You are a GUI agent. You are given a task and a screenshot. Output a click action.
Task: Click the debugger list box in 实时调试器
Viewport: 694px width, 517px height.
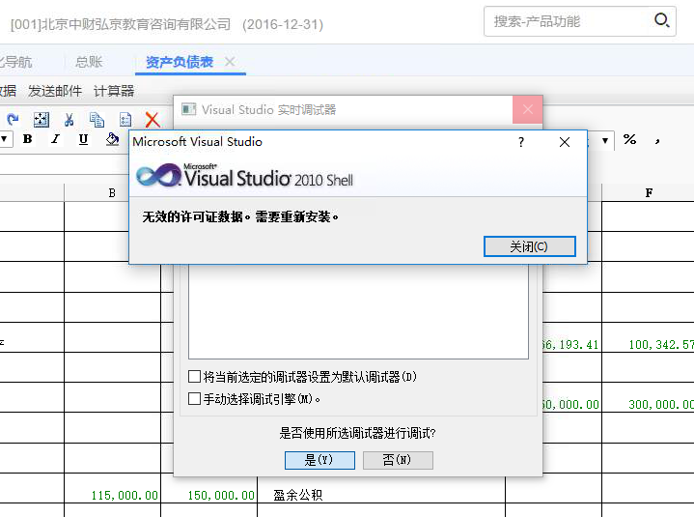pyautogui.click(x=358, y=312)
